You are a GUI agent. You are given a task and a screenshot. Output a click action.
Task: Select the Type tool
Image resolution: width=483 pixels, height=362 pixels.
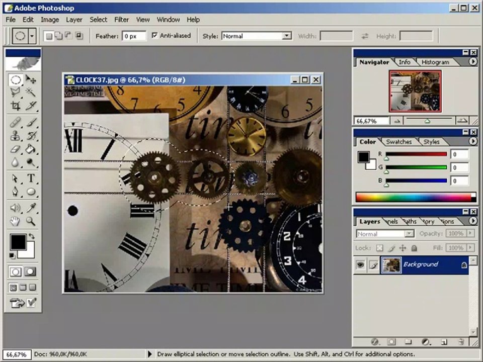tap(31, 178)
